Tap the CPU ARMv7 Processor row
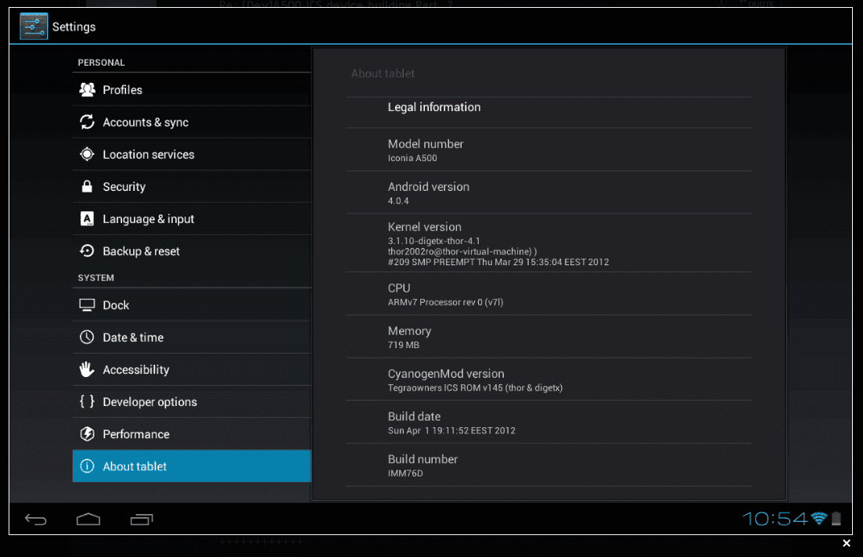863x557 pixels. [x=548, y=294]
